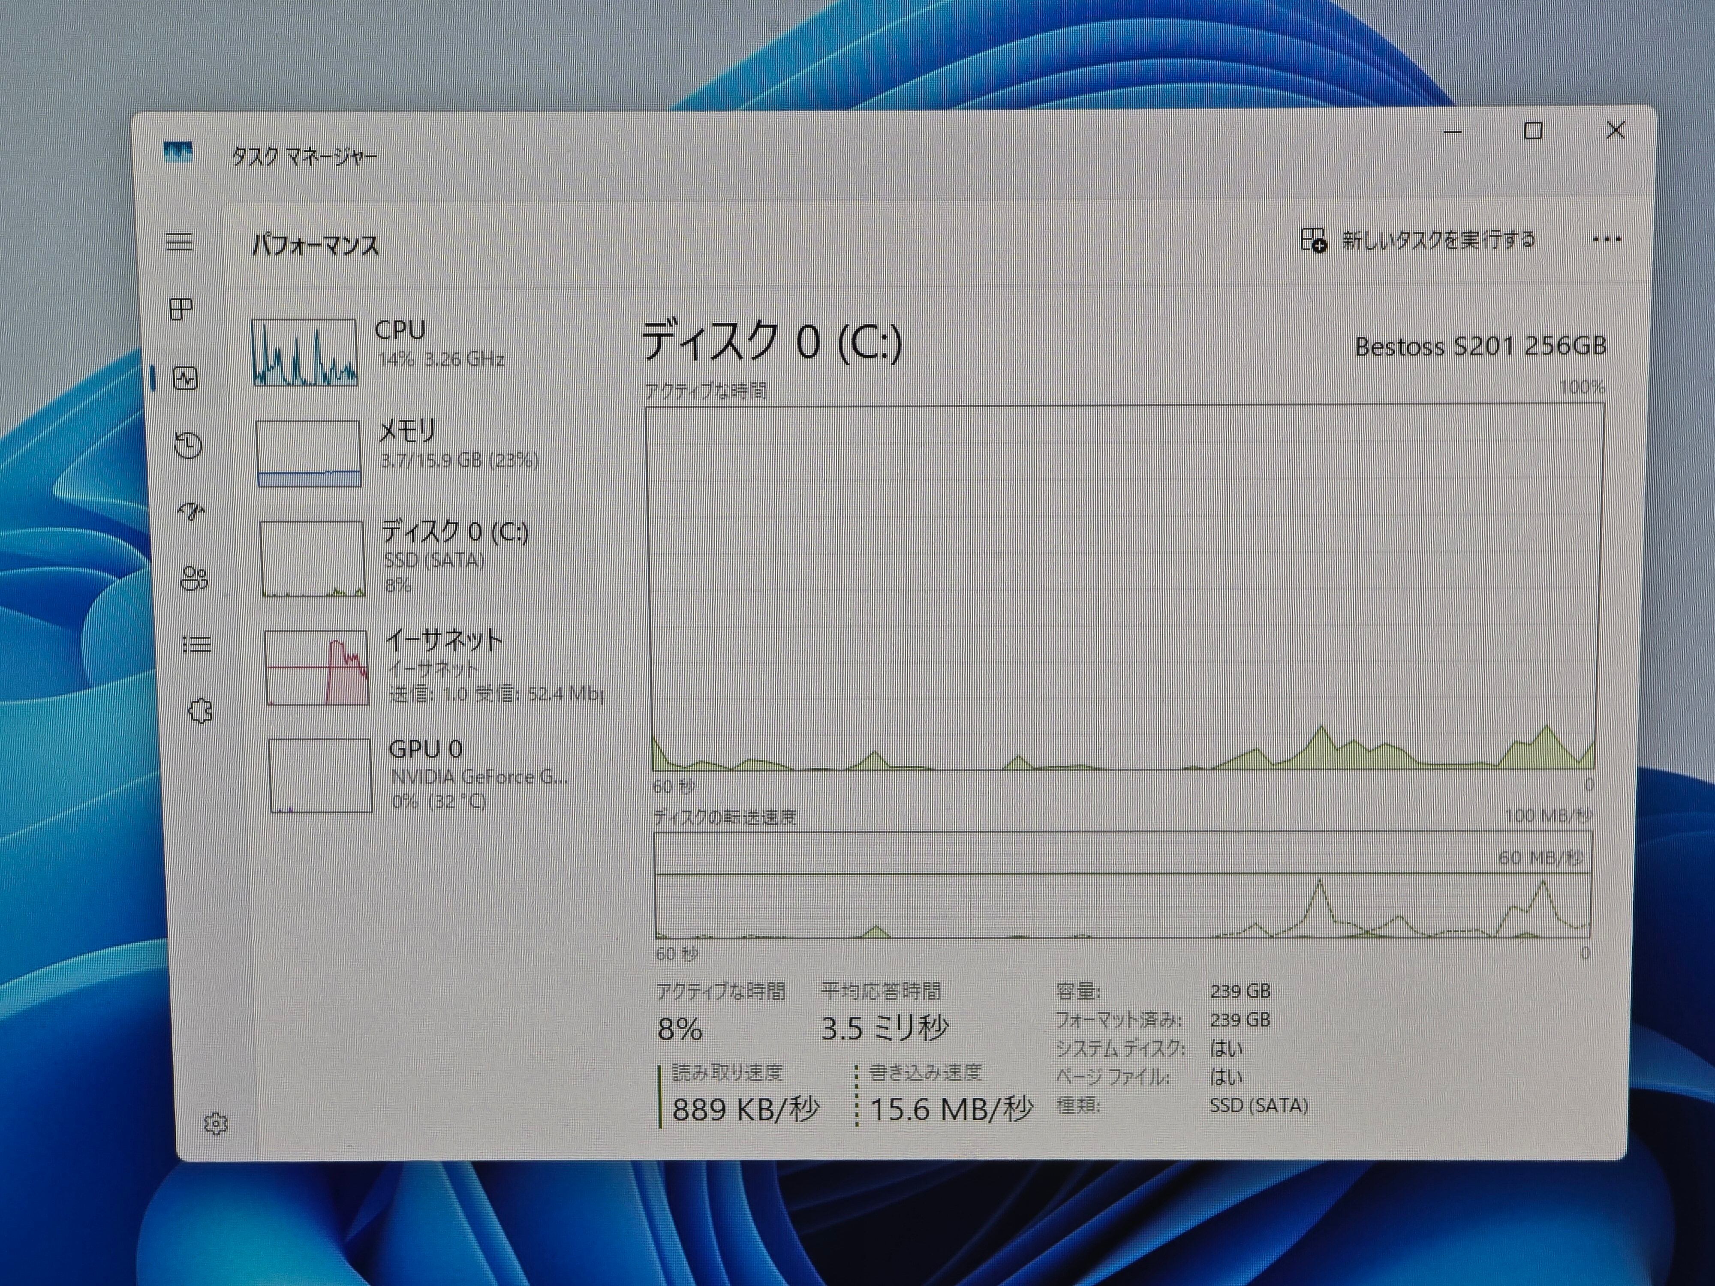Open the Users page icon

point(194,578)
